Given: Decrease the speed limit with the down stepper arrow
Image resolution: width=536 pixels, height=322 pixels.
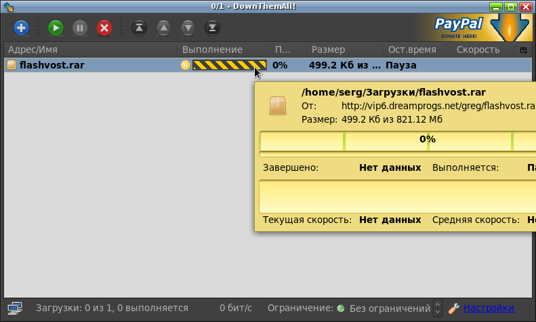Looking at the screenshot, I should point(438,312).
